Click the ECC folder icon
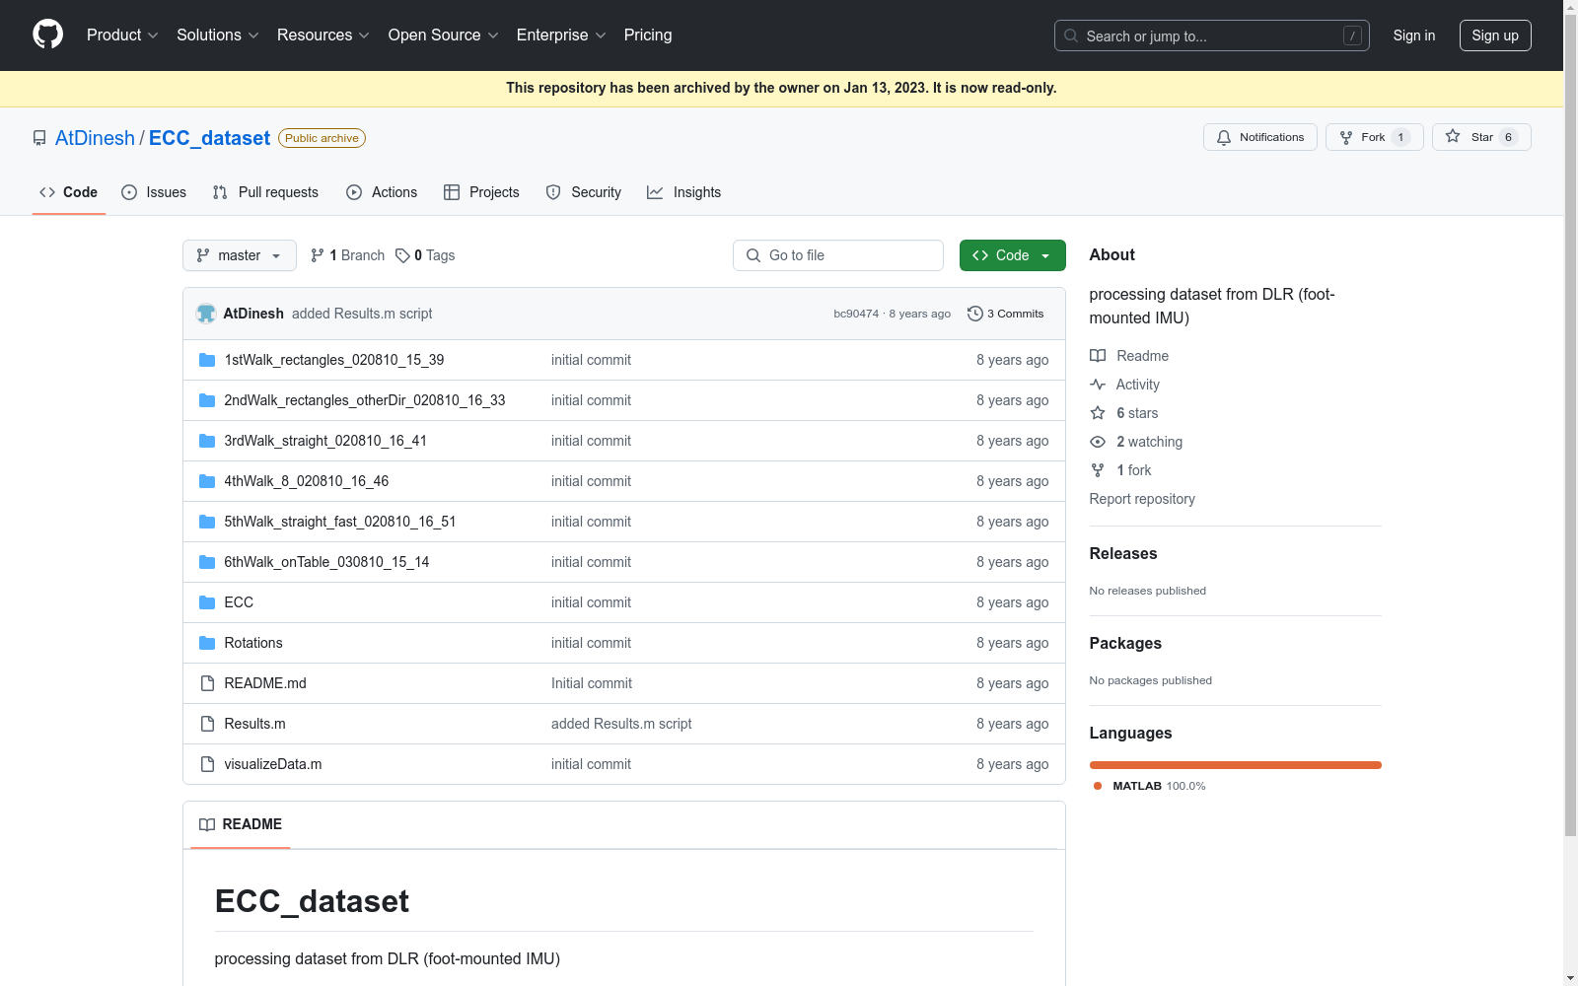Screen dimensions: 1578x986 (x=207, y=602)
